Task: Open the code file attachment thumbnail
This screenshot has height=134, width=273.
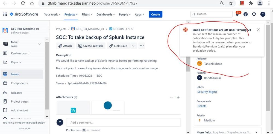Action: (x=73, y=108)
